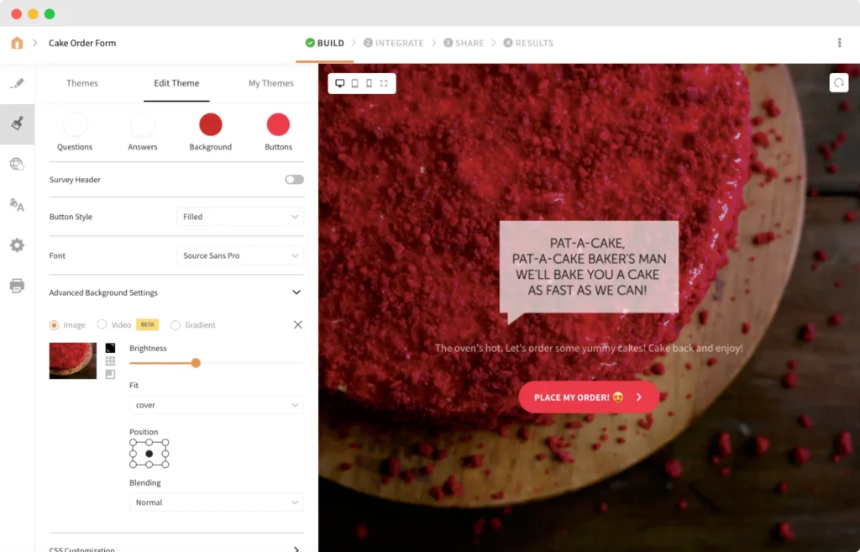The image size is (860, 552).
Task: Pick the Questions color swatch
Action: (x=75, y=124)
